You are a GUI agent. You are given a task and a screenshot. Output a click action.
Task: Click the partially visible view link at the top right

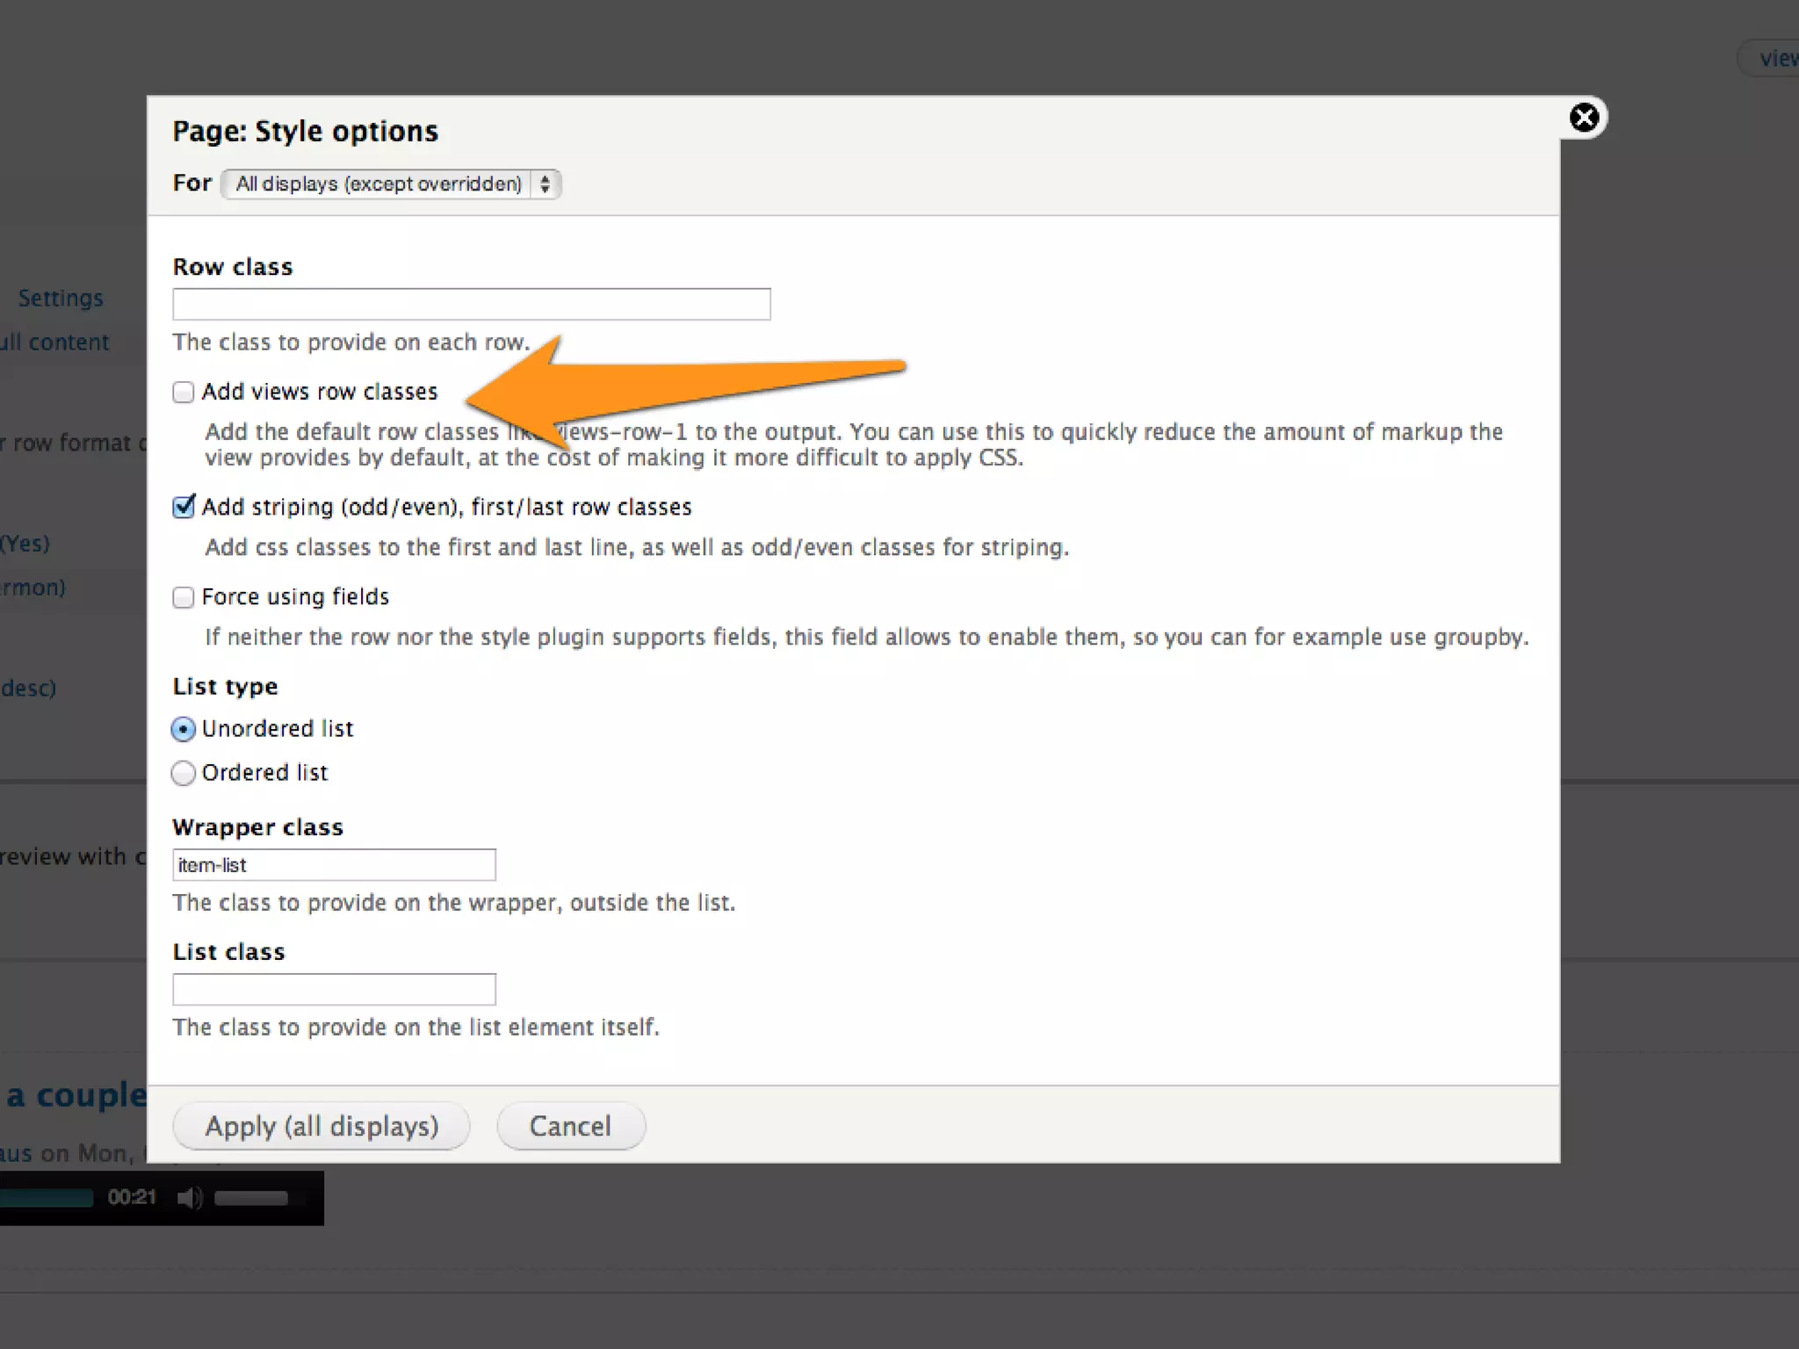(x=1776, y=59)
